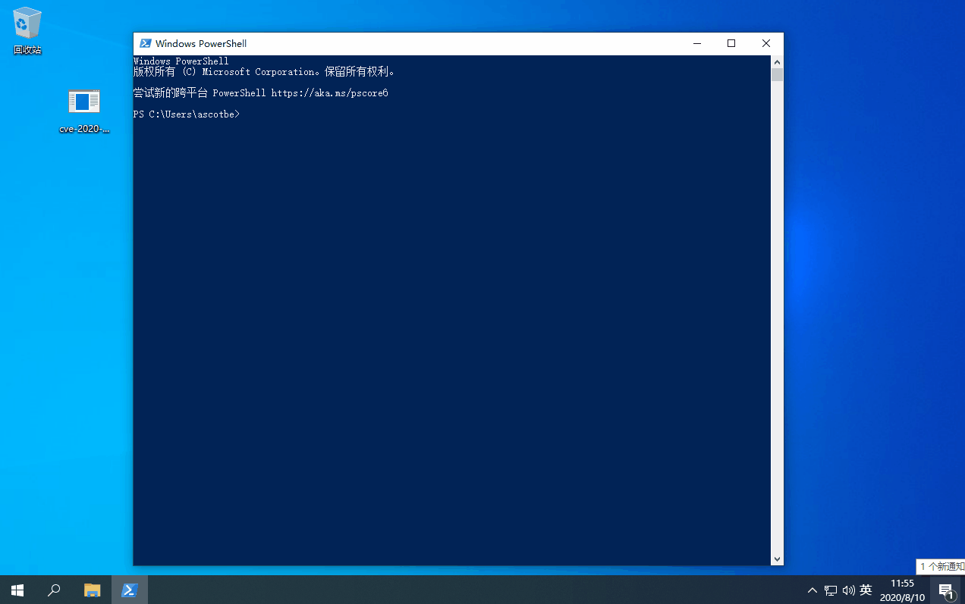
Task: Open the Action Center notification icon
Action: pyautogui.click(x=946, y=590)
